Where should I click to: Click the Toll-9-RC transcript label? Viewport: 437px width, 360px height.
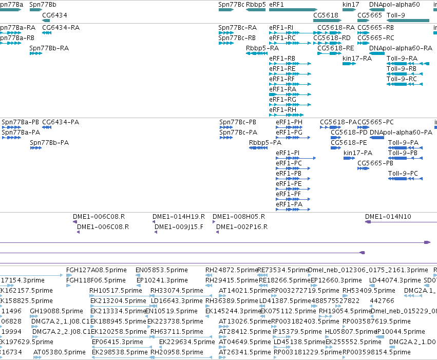click(402, 79)
